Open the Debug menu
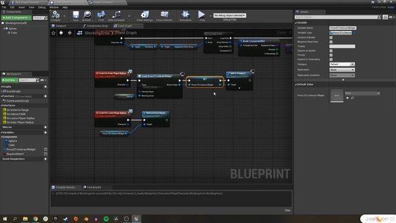396x223 pixels. [42, 7]
